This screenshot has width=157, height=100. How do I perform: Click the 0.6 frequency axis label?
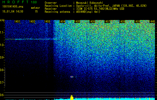pyautogui.click(x=2, y=95)
